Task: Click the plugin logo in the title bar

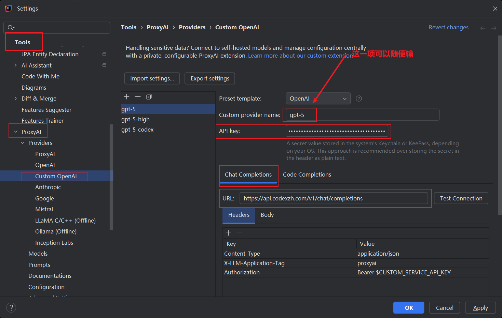Action: tap(8, 8)
